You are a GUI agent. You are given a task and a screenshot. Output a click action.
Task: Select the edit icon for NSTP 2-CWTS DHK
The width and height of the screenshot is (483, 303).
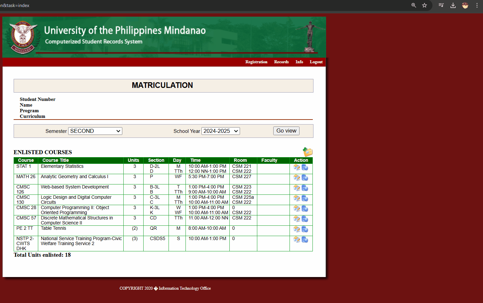[297, 239]
